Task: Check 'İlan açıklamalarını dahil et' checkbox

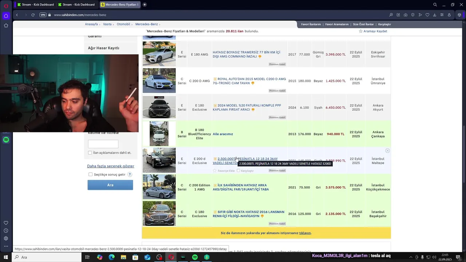Action: pyautogui.click(x=90, y=153)
